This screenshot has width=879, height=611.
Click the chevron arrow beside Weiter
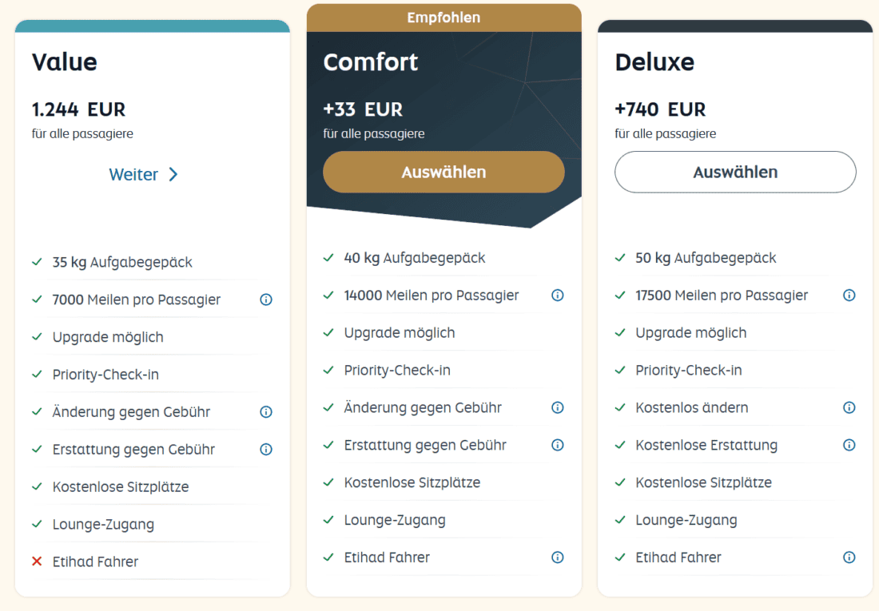point(173,175)
